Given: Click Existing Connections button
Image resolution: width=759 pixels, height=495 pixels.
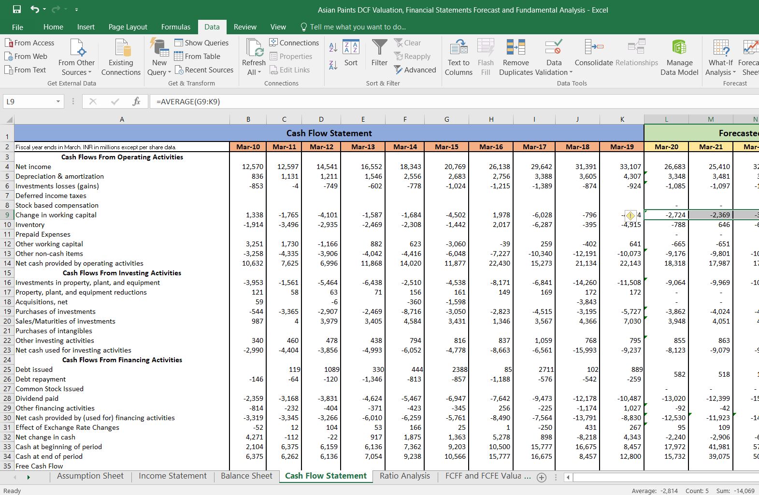Looking at the screenshot, I should tap(121, 57).
